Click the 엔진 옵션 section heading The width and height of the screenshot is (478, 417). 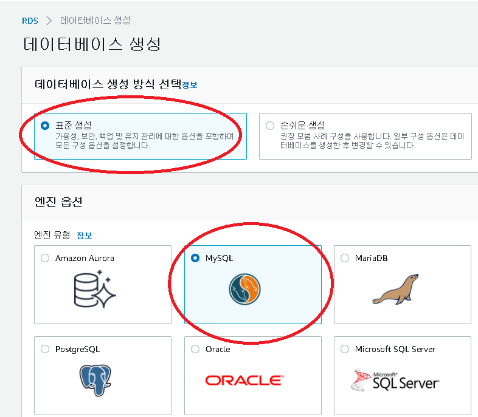click(58, 202)
